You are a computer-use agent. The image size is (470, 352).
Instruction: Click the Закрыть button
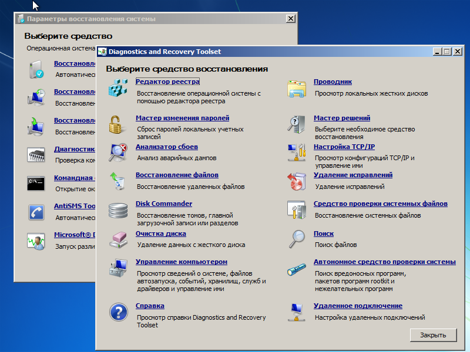434,335
